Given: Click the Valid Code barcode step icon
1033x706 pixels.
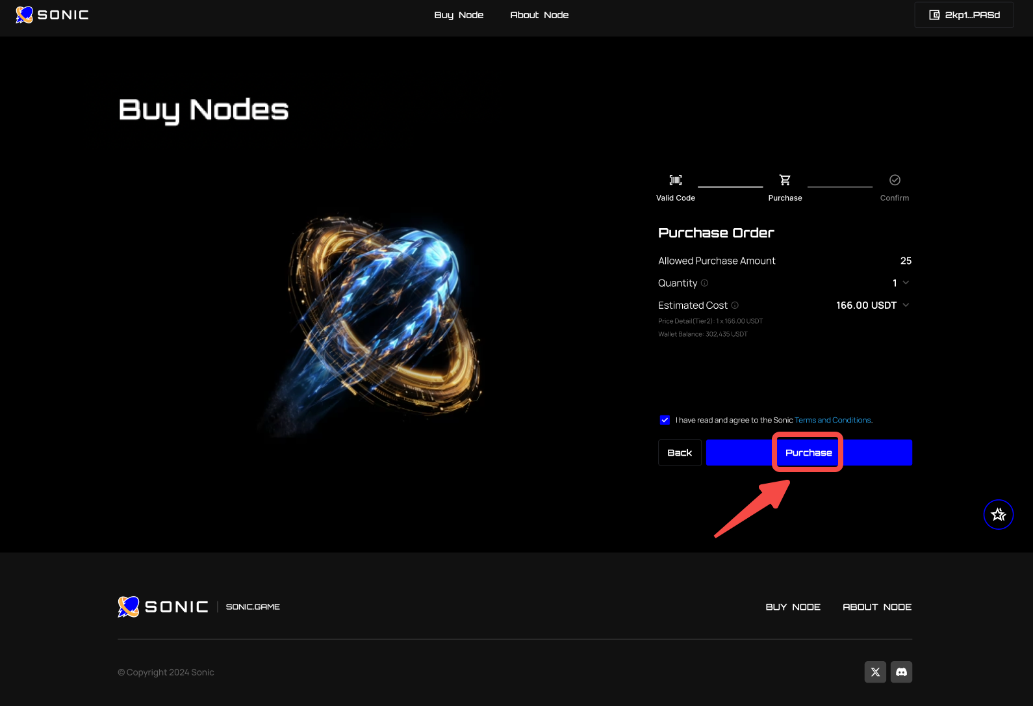Looking at the screenshot, I should point(676,180).
